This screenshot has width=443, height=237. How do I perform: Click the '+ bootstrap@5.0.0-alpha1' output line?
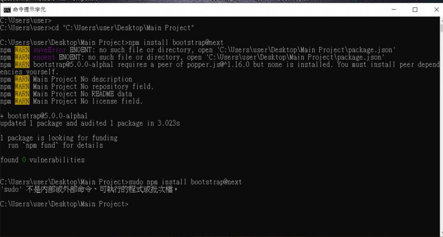pos(44,116)
